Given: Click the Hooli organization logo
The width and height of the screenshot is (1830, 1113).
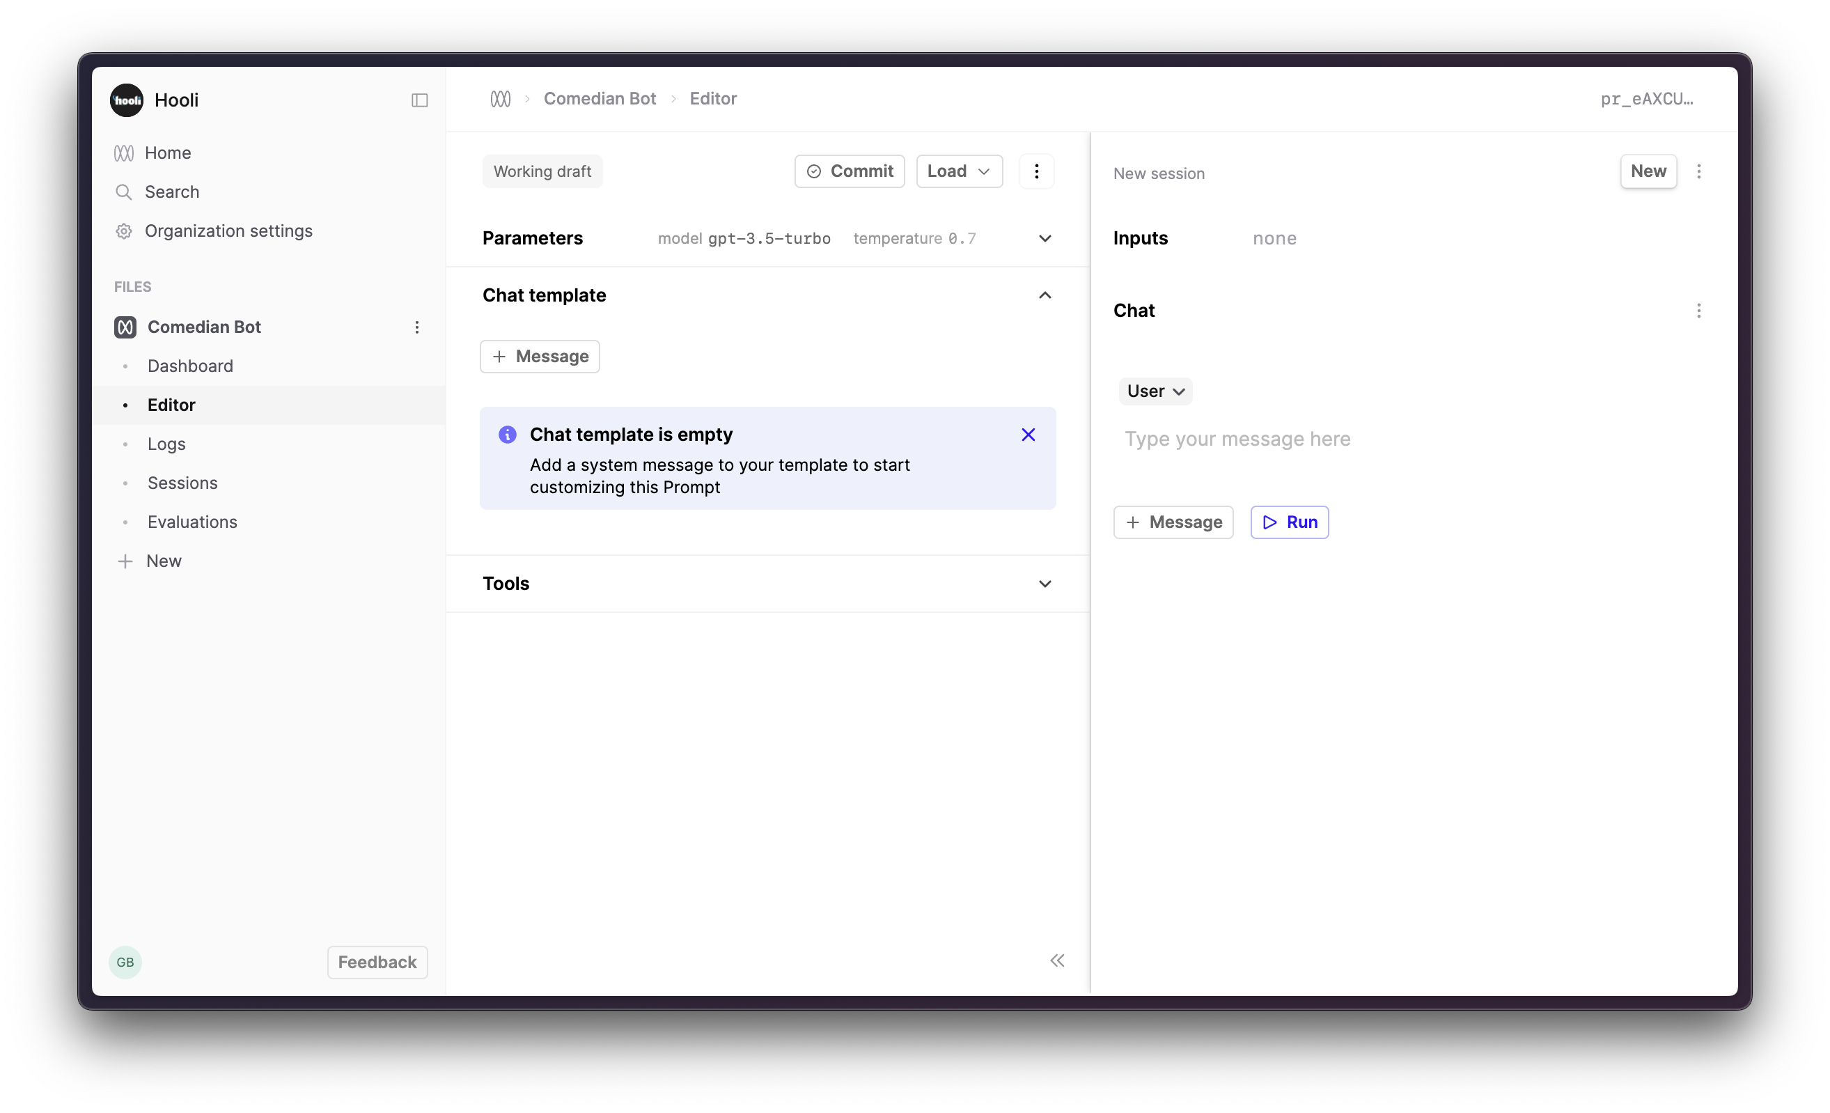Looking at the screenshot, I should pos(125,100).
